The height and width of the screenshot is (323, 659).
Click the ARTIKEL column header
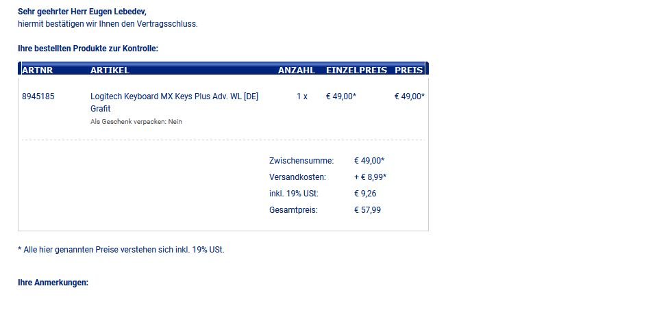110,70
